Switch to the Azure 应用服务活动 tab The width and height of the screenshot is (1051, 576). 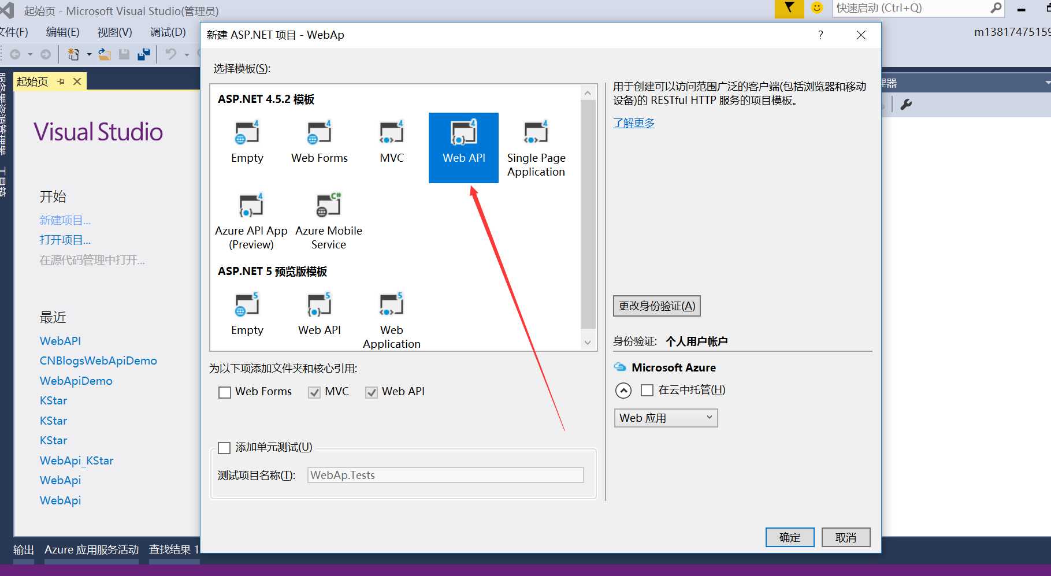point(92,549)
